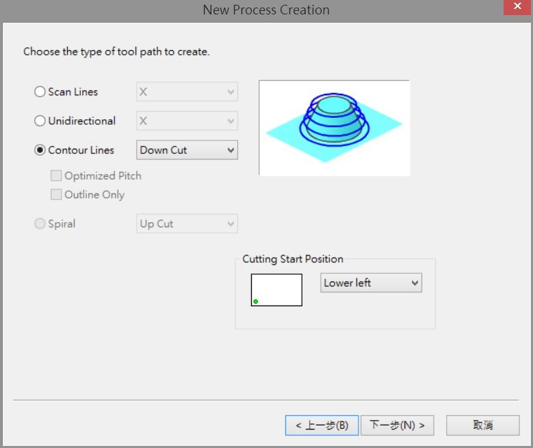This screenshot has width=533, height=448.
Task: Click the 'Choose the type of tool path' text
Action: (116, 52)
